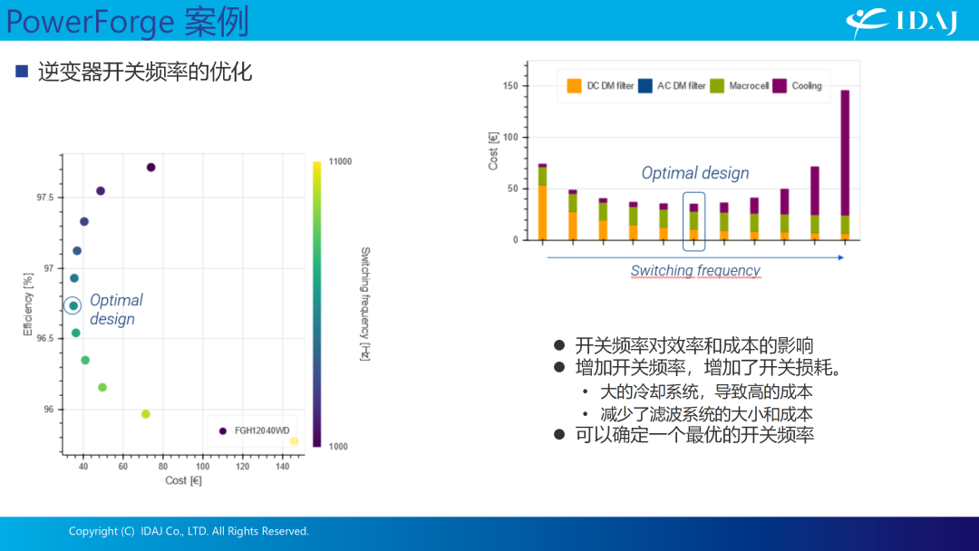
Task: Click the bullet 开关频率对效率和成本的影响
Action: pyautogui.click(x=694, y=345)
